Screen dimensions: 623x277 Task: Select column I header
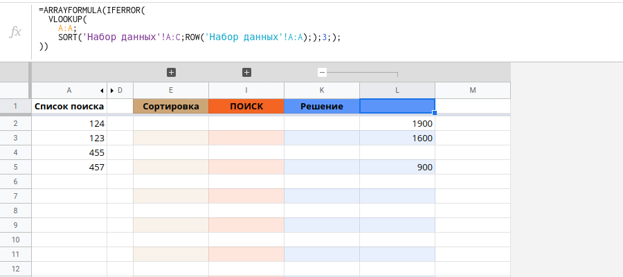(x=246, y=91)
